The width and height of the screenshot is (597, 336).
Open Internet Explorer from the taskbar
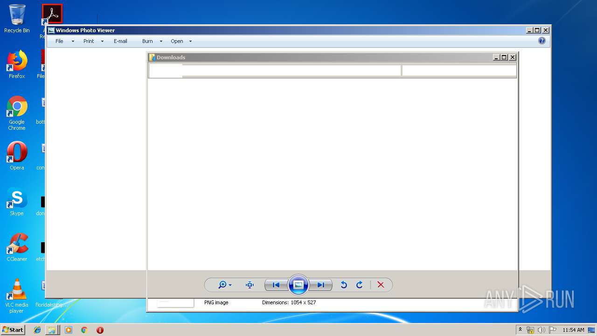pos(37,330)
